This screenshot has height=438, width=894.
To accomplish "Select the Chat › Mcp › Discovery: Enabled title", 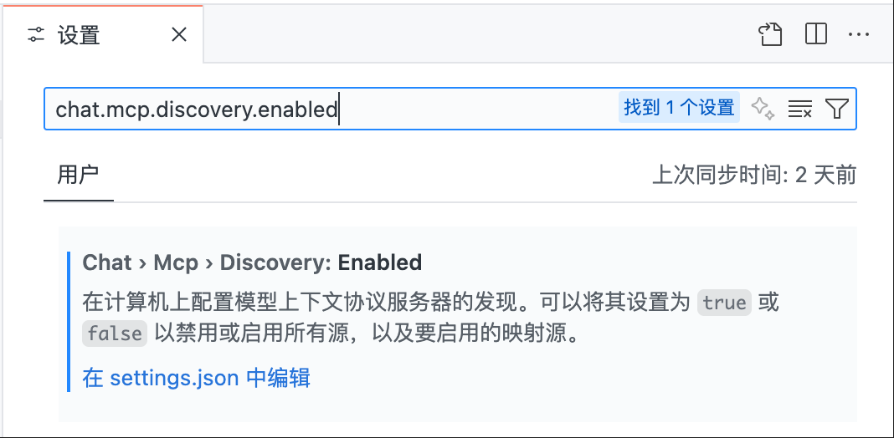I will coord(252,262).
